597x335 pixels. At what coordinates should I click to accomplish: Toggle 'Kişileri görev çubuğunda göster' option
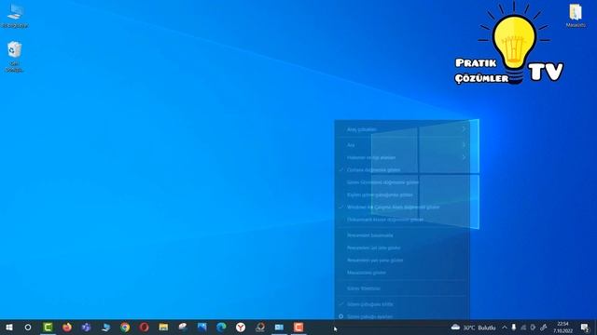click(x=402, y=194)
